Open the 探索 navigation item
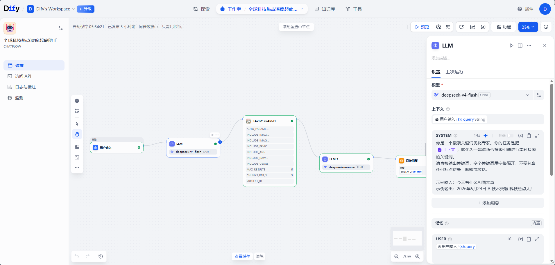Image resolution: width=555 pixels, height=265 pixels. coord(201,9)
